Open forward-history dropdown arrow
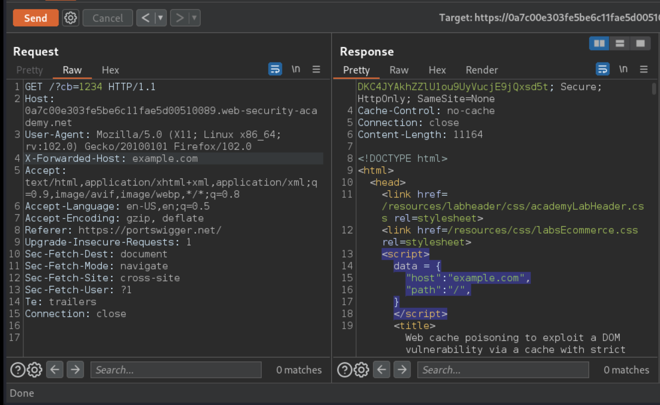 click(x=195, y=18)
